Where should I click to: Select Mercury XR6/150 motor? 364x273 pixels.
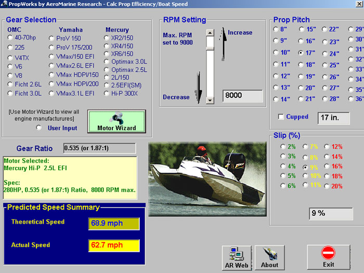coord(106,54)
